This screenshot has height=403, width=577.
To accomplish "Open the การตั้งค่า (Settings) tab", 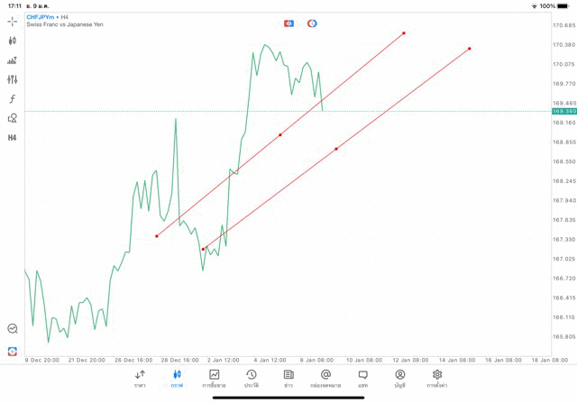I will coord(437,379).
